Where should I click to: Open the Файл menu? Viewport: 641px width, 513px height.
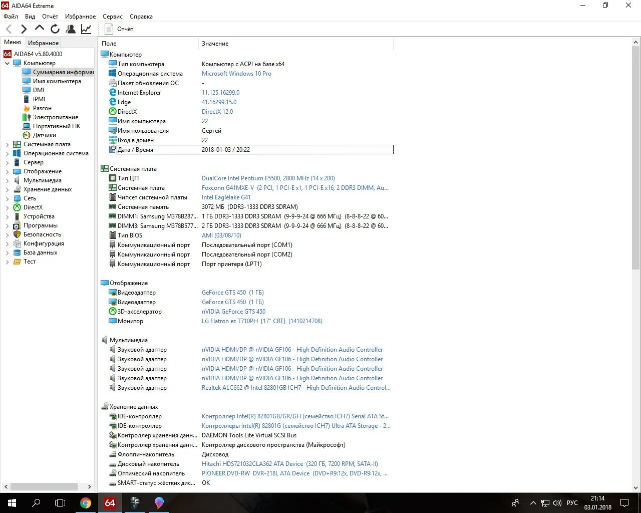pos(11,17)
